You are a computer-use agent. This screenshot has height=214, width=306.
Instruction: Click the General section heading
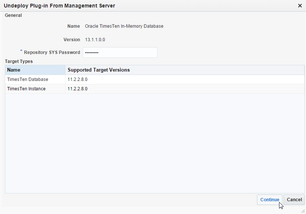click(13, 15)
